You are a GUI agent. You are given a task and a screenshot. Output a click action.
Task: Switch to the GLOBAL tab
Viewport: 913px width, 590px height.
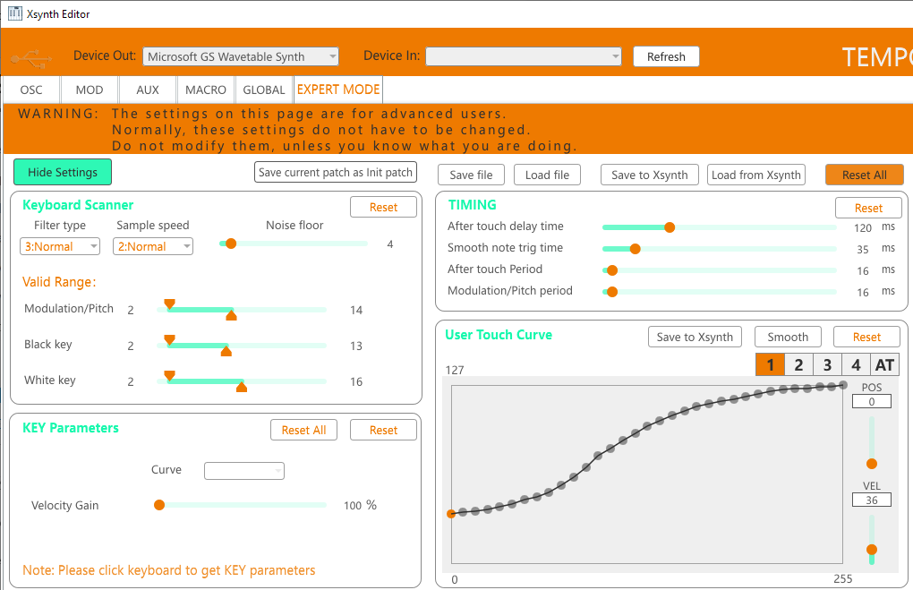point(264,90)
